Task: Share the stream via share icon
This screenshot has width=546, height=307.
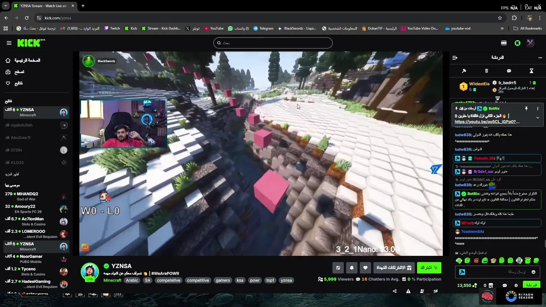Action: click(x=395, y=291)
